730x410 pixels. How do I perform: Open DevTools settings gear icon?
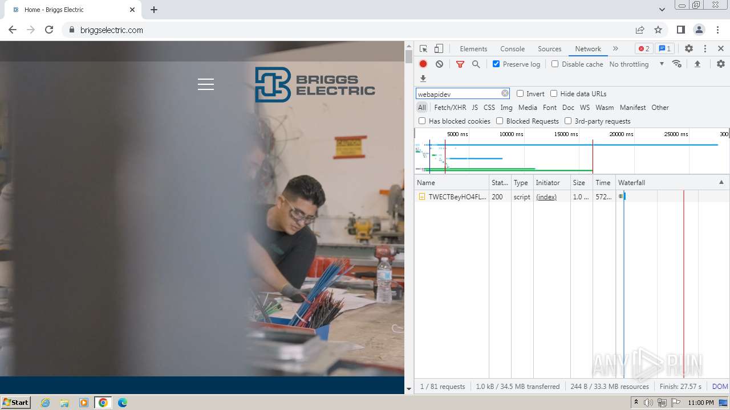pos(689,49)
